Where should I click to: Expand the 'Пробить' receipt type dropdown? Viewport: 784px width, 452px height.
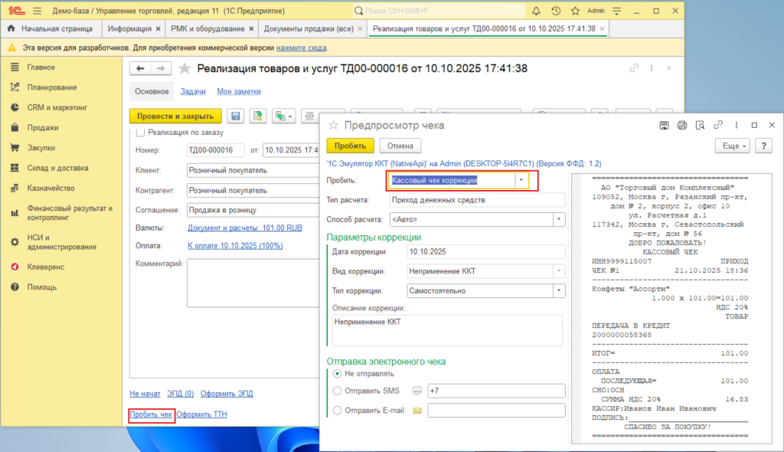pos(521,181)
